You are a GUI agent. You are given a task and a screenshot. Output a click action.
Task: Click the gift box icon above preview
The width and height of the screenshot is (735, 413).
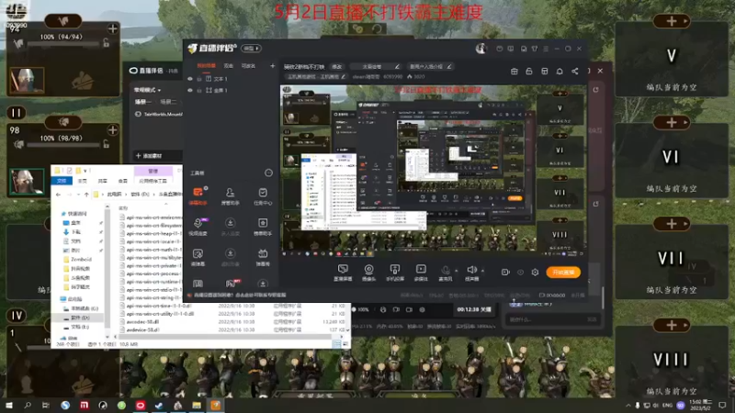pos(514,72)
